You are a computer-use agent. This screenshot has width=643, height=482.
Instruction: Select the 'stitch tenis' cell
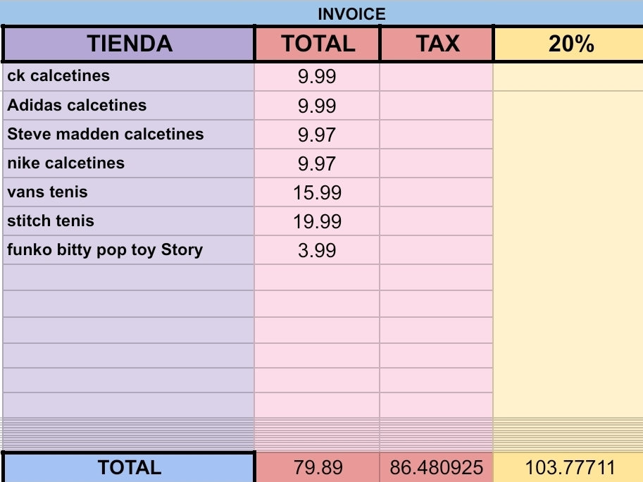point(129,221)
